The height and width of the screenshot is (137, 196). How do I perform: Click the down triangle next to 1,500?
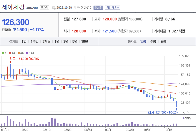(x=15, y=30)
